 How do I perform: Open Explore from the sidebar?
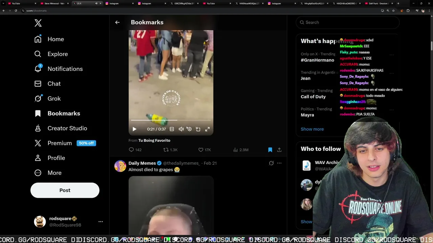click(51, 54)
